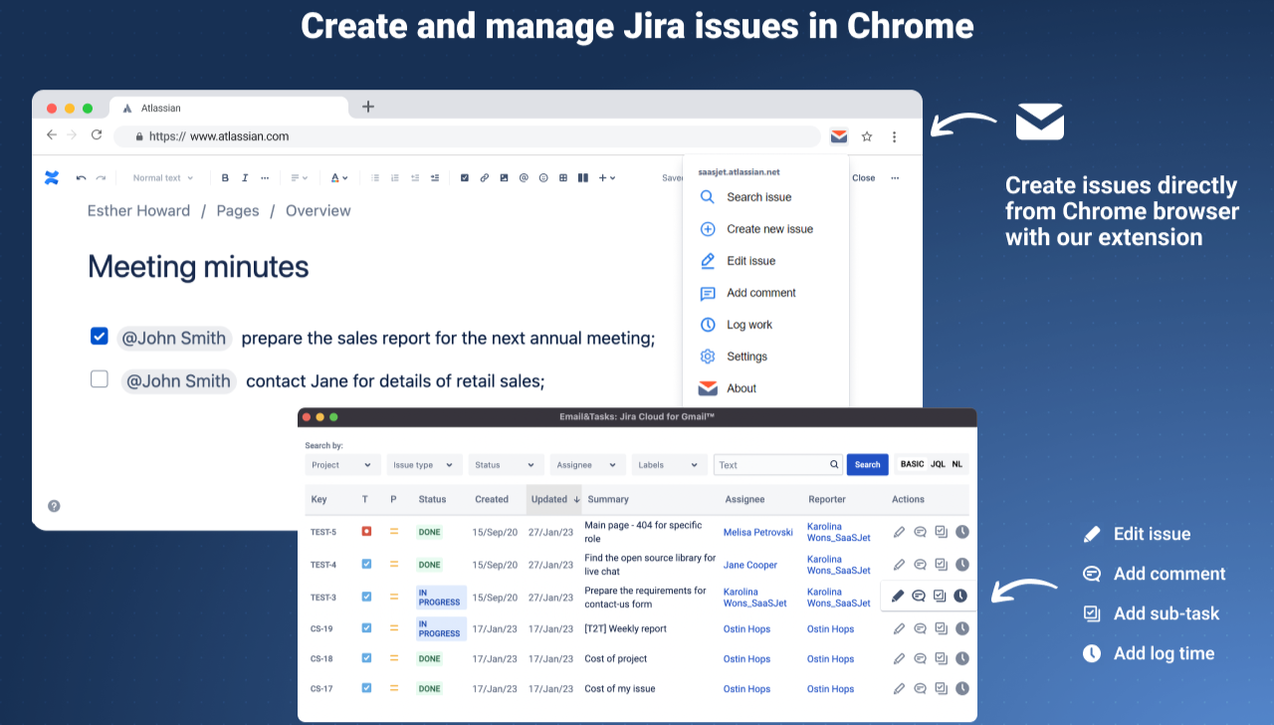This screenshot has height=725, width=1274.
Task: Insert an image using the picture icon
Action: (x=504, y=178)
